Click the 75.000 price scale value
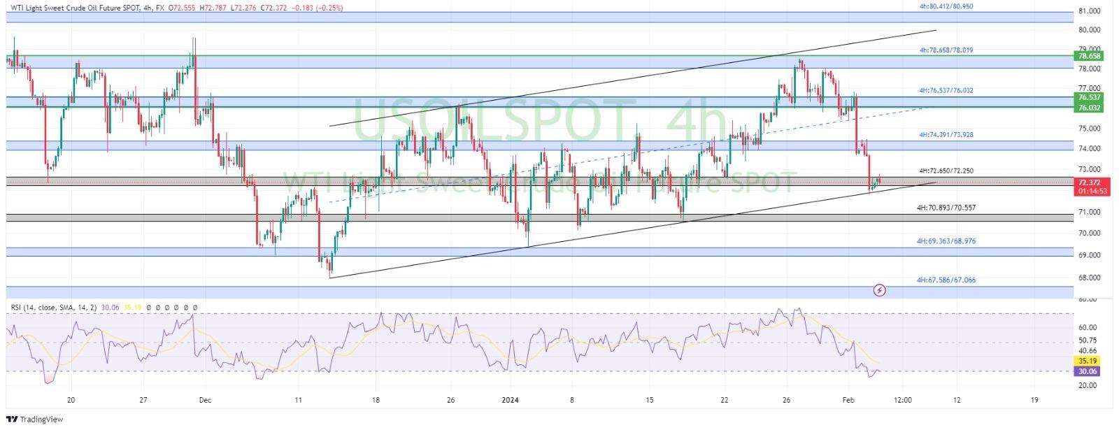Image resolution: width=1119 pixels, height=430 pixels. pos(1090,129)
